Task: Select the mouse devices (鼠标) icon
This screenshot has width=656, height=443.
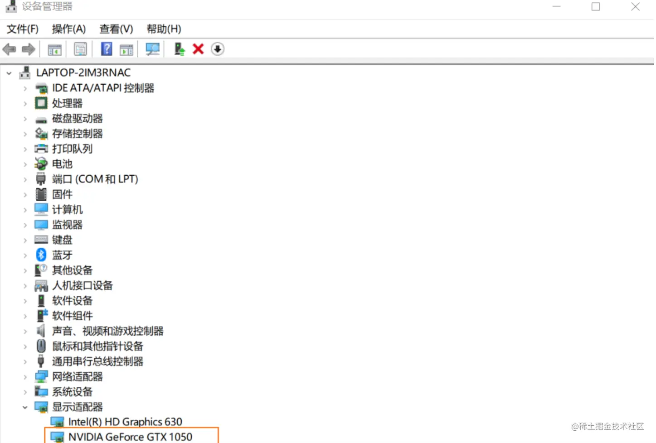Action: click(x=41, y=346)
